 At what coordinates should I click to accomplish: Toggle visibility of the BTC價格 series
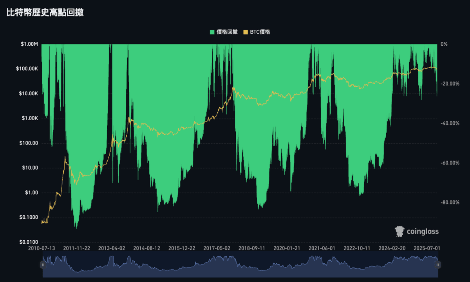257,32
